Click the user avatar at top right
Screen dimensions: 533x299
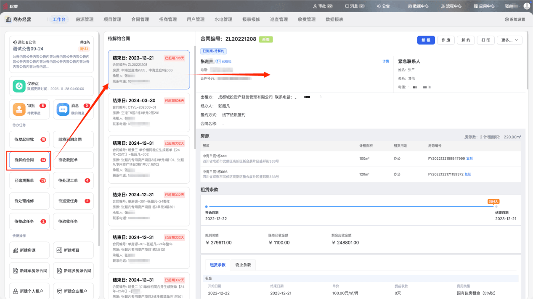[x=527, y=6]
